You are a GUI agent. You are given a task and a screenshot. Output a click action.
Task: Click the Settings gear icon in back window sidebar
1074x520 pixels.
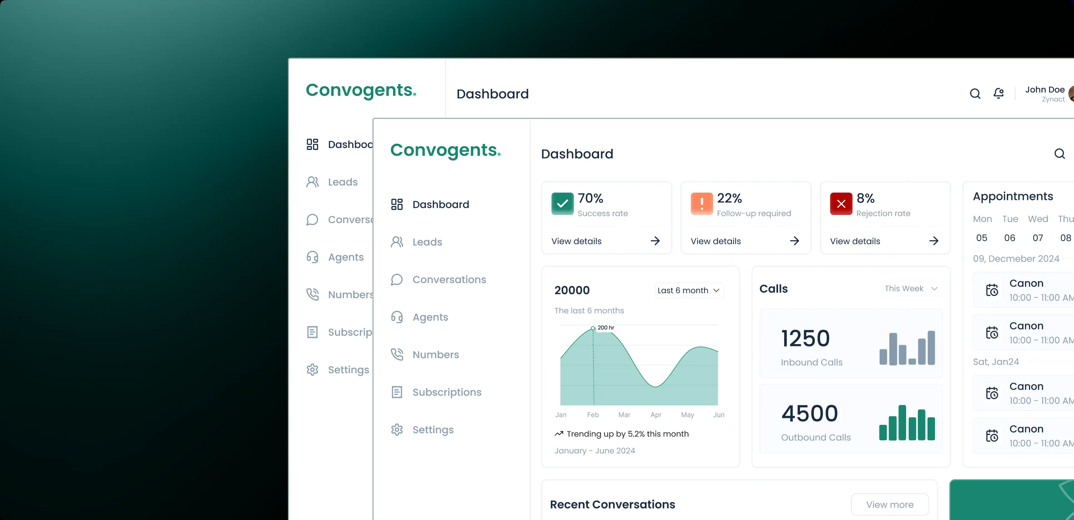[312, 369]
